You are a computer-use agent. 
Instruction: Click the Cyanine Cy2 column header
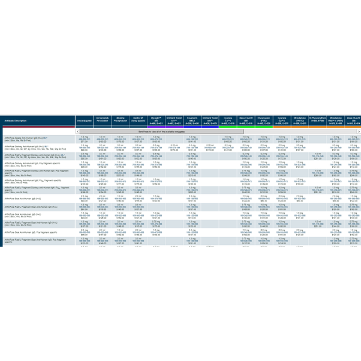coord(228,121)
